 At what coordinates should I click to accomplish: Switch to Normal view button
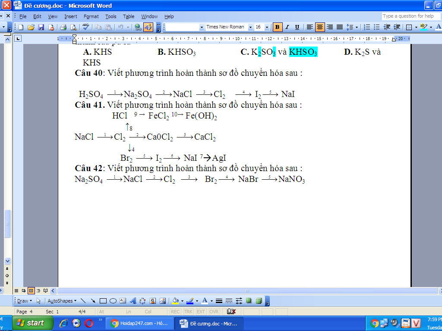(16, 290)
